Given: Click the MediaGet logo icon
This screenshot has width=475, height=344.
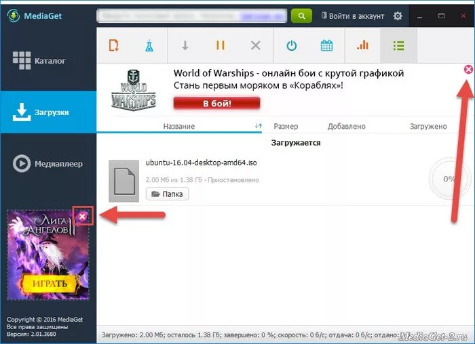Looking at the screenshot, I should pyautogui.click(x=14, y=16).
